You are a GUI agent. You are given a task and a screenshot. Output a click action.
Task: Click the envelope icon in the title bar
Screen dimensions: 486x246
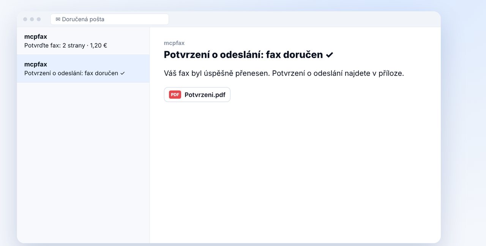click(x=58, y=19)
